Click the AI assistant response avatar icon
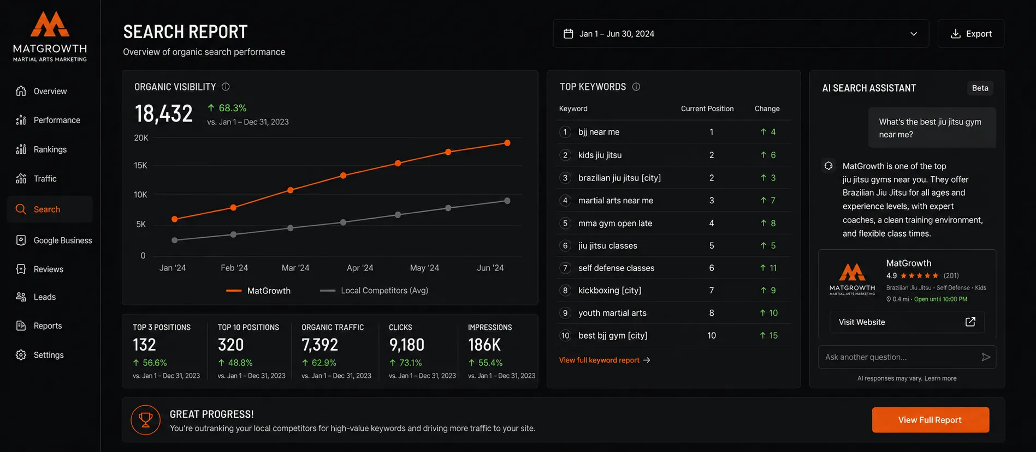 828,166
